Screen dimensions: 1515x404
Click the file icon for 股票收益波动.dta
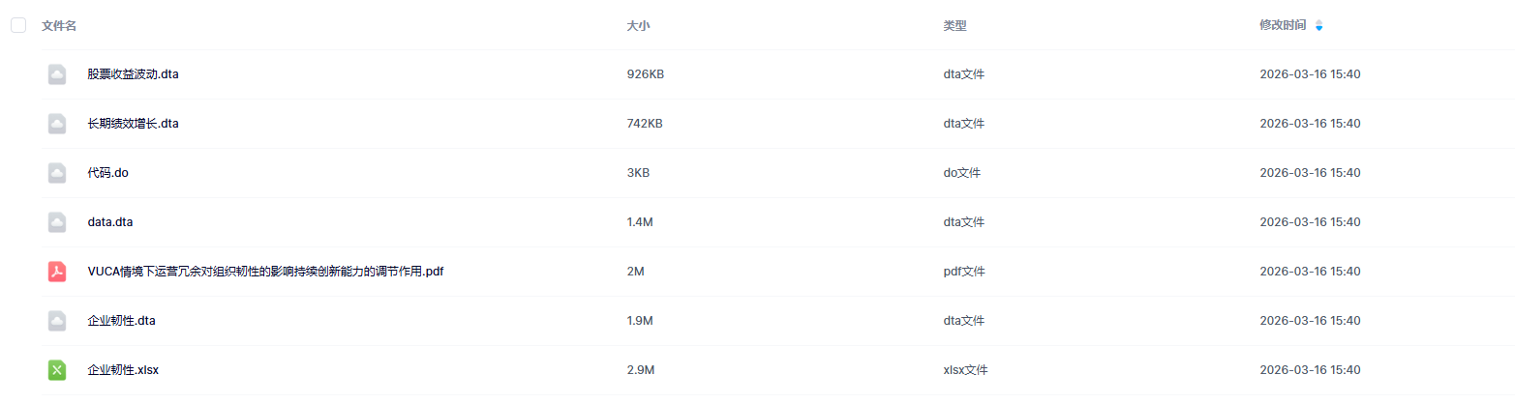[57, 74]
